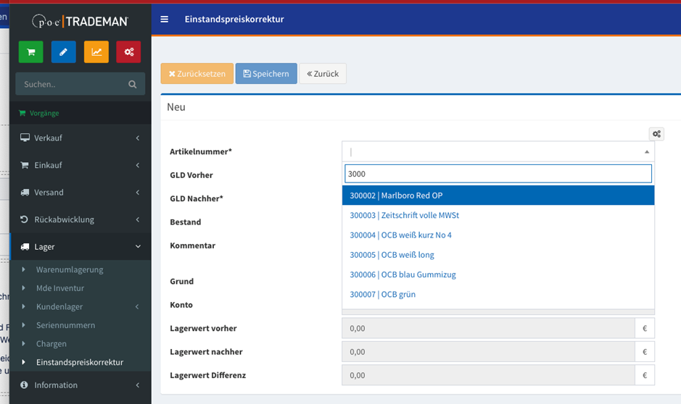Click the Speichern button
The width and height of the screenshot is (681, 404).
[x=266, y=74]
